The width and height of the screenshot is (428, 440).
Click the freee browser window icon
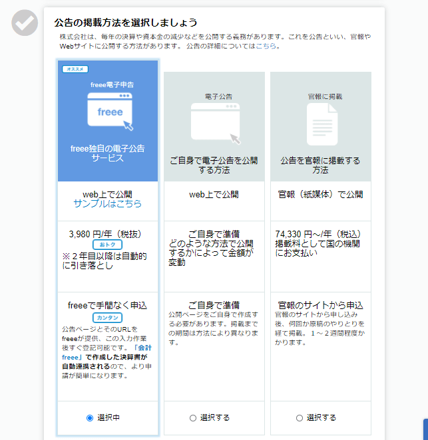click(x=110, y=112)
